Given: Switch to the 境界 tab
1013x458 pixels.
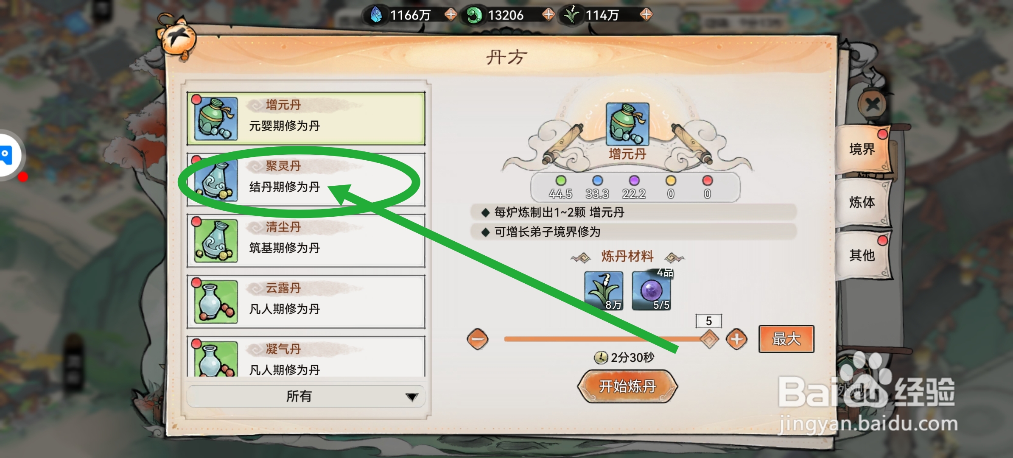Looking at the screenshot, I should coord(863,149).
